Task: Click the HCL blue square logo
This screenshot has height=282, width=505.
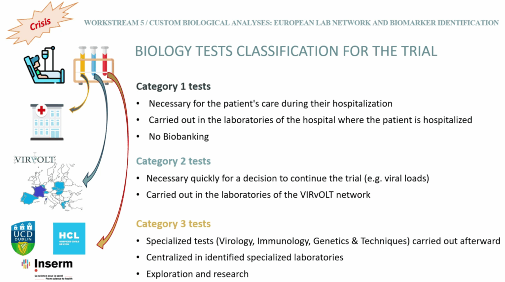Action: 69,238
